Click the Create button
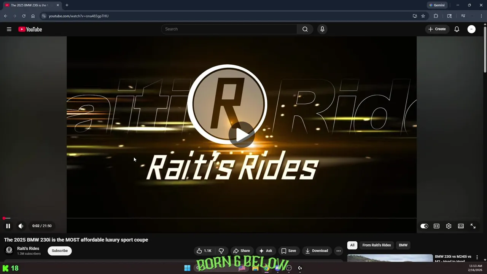The width and height of the screenshot is (487, 274). pos(437,29)
